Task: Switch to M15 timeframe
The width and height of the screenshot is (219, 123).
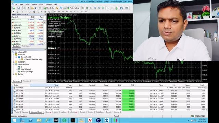Action: 63,12
